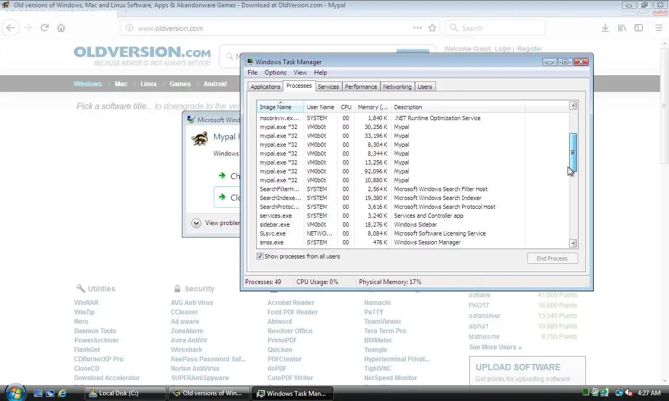
Task: Open the Linux category on OldVersion
Action: pos(148,84)
